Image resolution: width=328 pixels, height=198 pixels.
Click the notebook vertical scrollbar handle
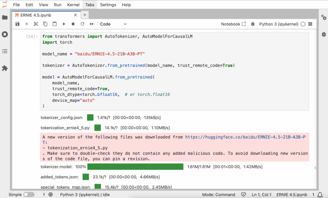pyautogui.click(x=315, y=168)
